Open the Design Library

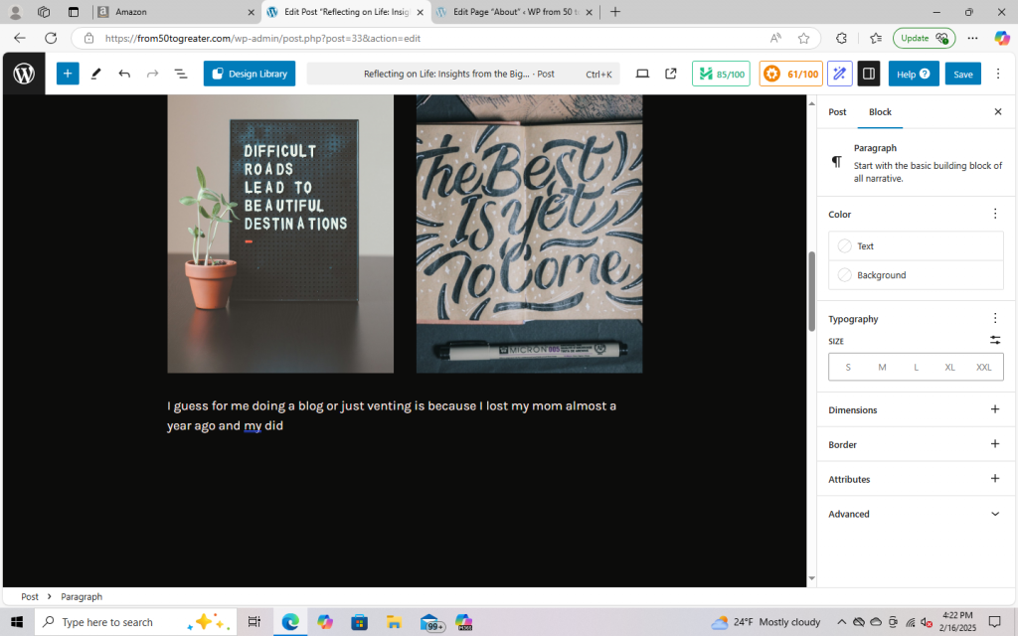250,74
